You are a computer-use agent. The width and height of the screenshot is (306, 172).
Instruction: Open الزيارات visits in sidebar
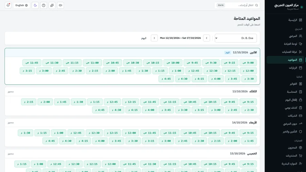(285, 68)
